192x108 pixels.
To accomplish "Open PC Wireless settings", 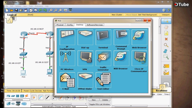I will coord(67,58).
